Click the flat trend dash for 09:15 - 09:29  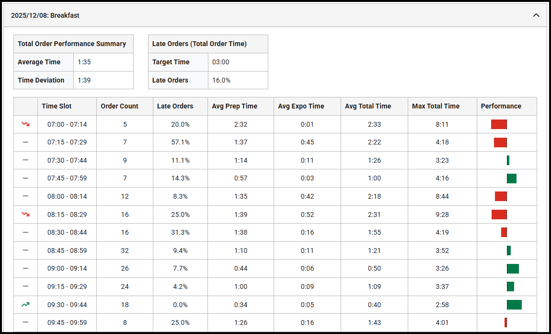25,286
